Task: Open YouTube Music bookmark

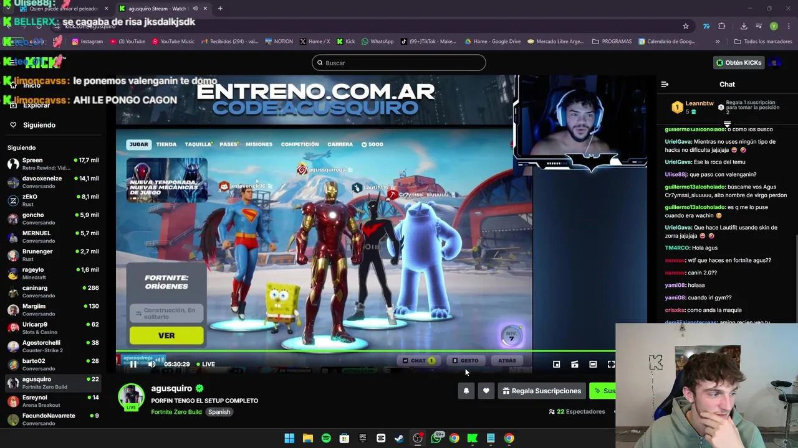Action: click(173, 42)
